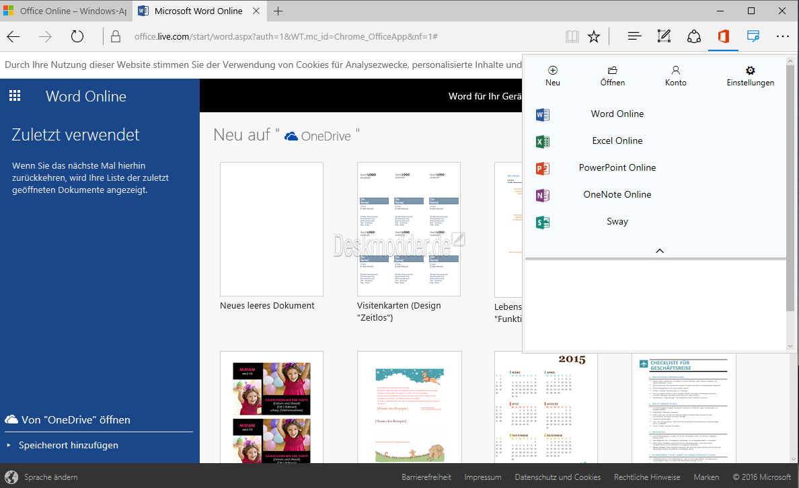
Task: Open the reading view book icon
Action: tap(572, 36)
